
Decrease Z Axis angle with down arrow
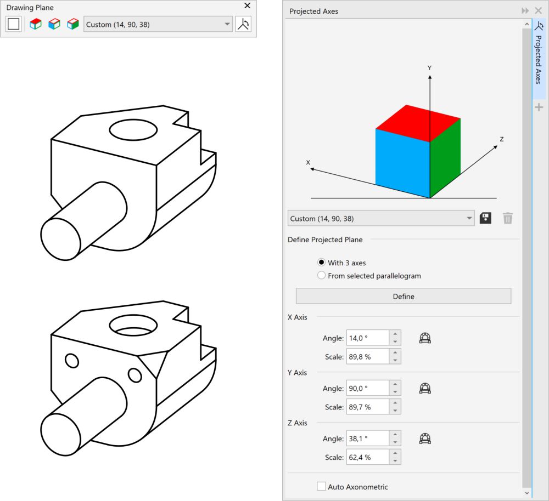click(395, 442)
